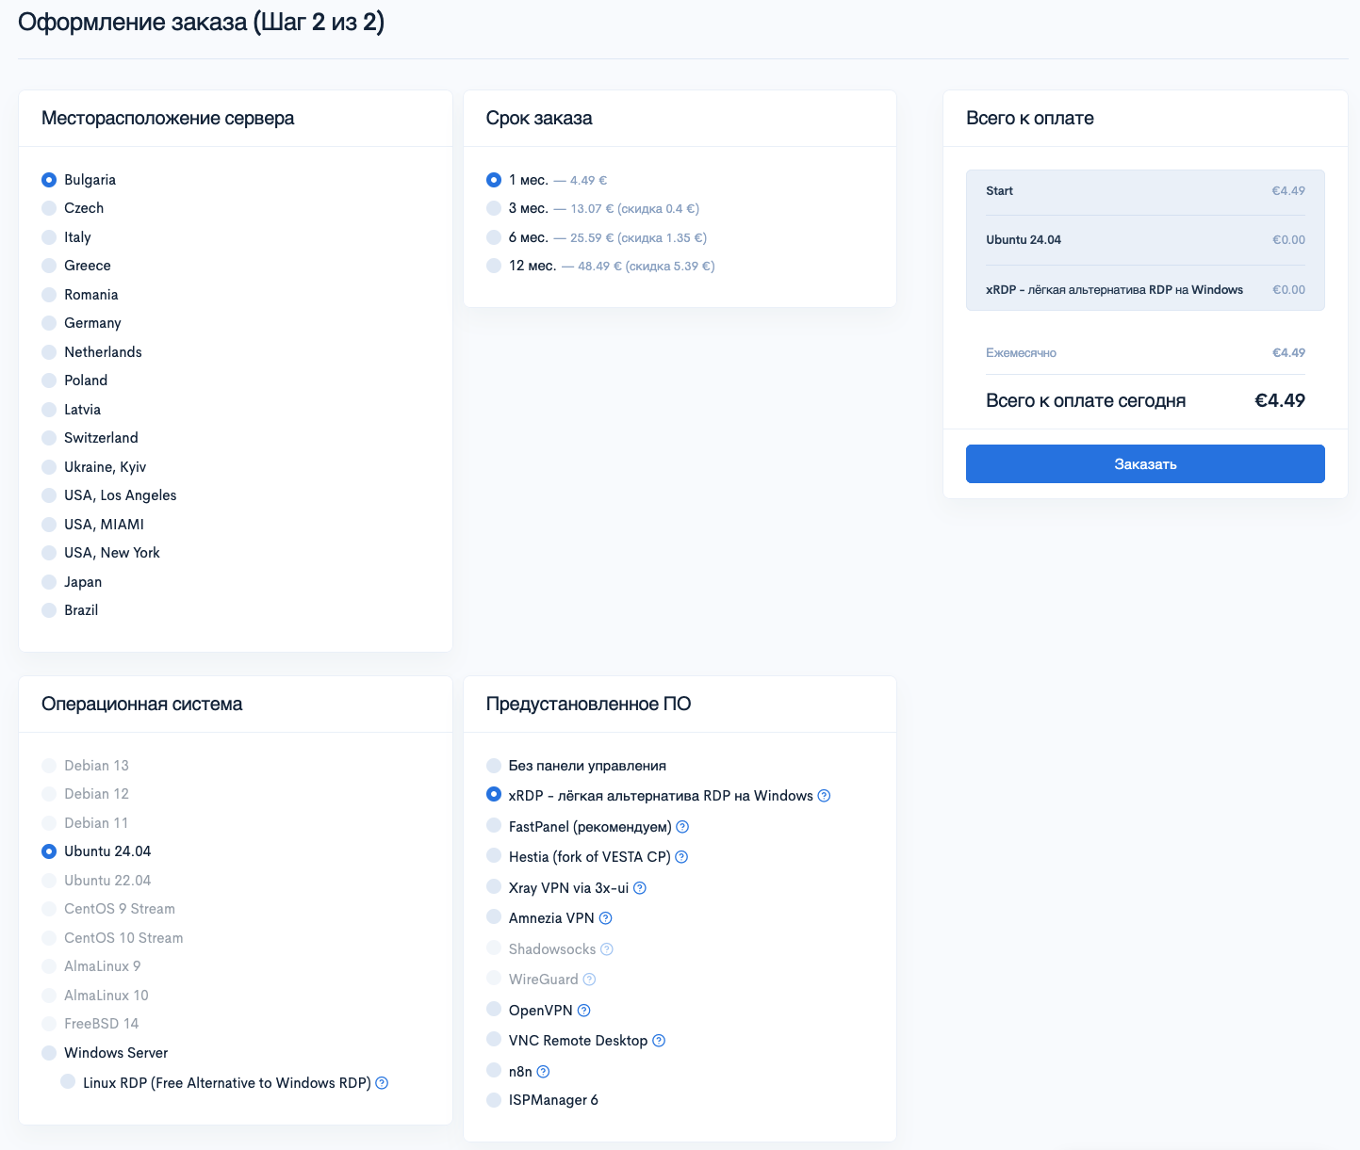Select Italy server location
The image size is (1360, 1150).
click(49, 237)
